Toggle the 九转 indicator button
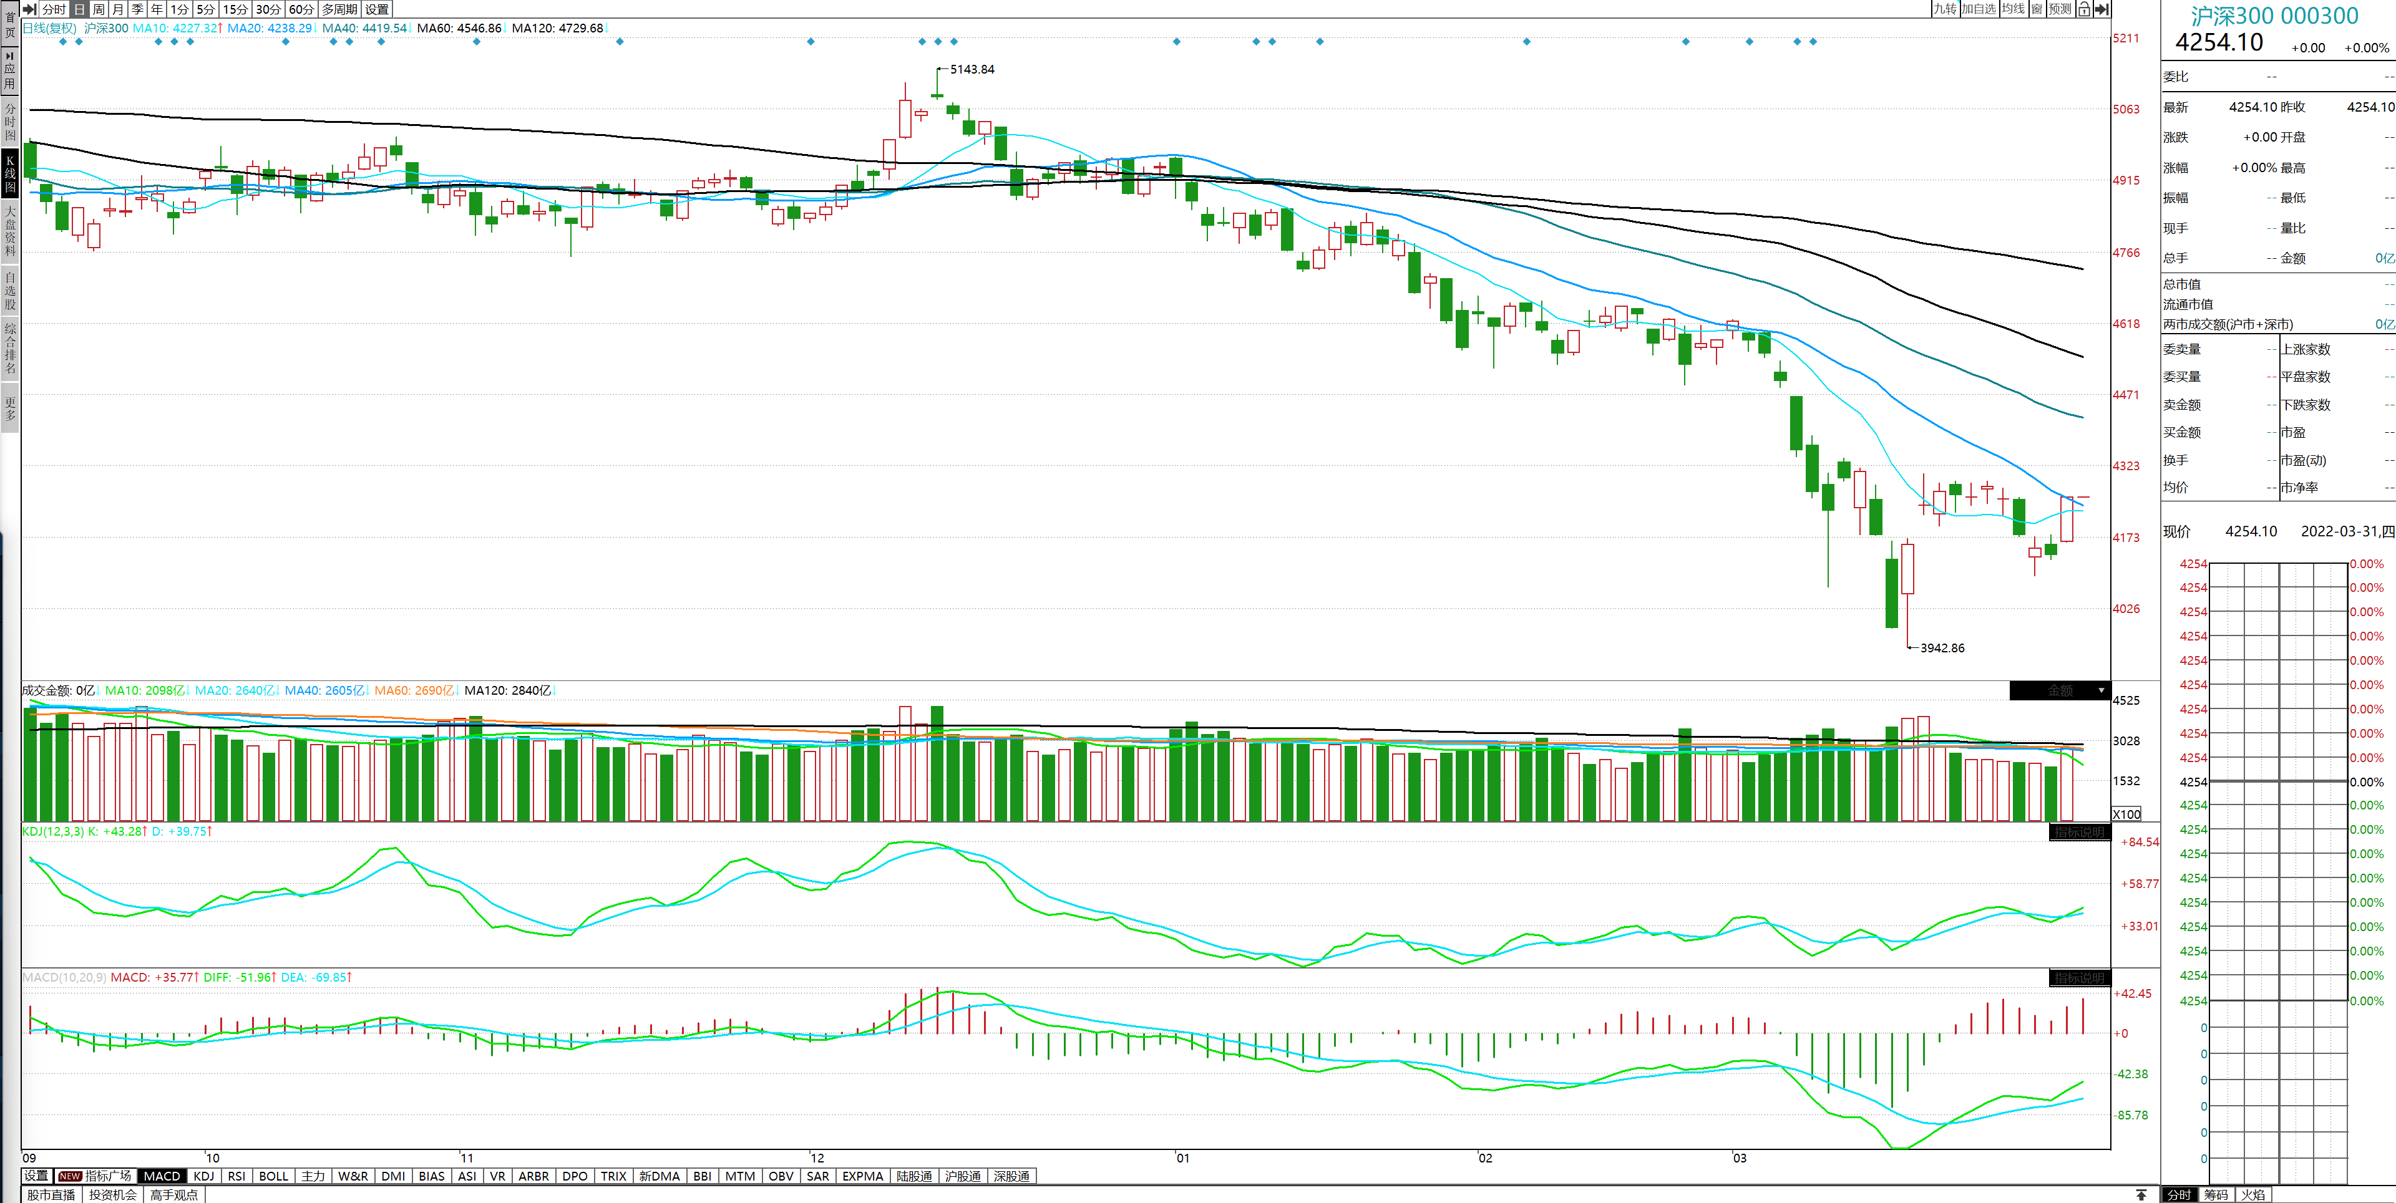The image size is (2396, 1203). click(1945, 9)
